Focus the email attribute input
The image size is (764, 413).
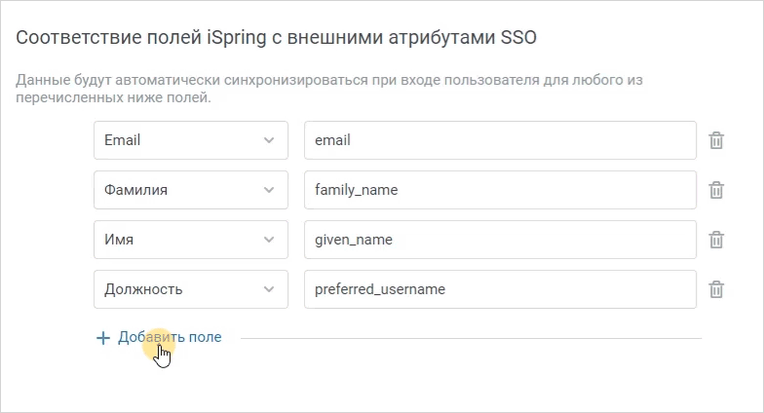click(x=501, y=140)
